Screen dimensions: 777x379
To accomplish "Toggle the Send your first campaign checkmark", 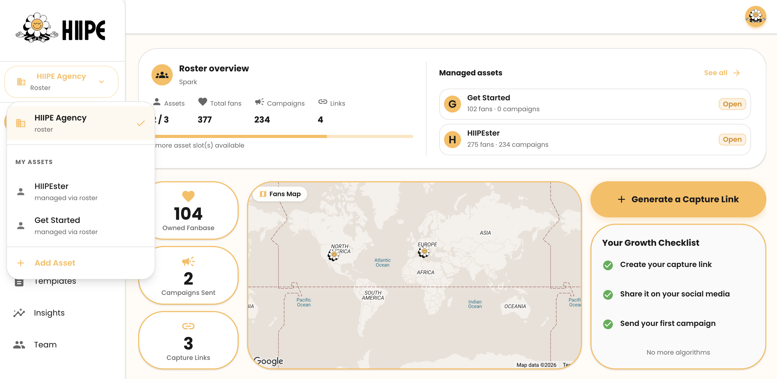I will [x=608, y=324].
